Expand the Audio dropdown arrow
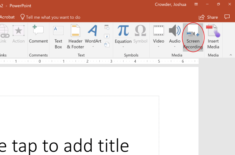The image size is (235, 155). [x=175, y=47]
